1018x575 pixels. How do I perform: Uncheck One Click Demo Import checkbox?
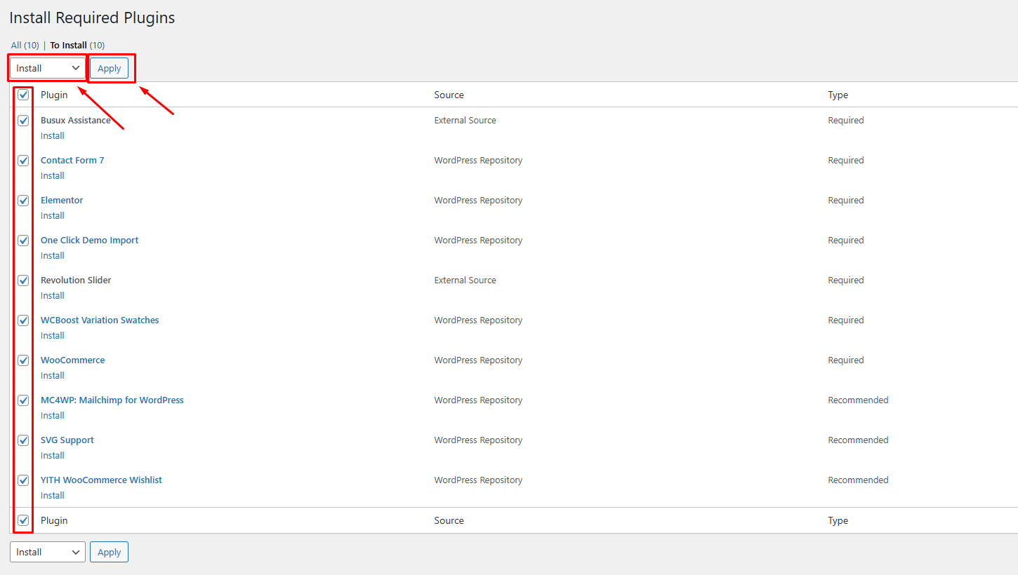coord(23,241)
